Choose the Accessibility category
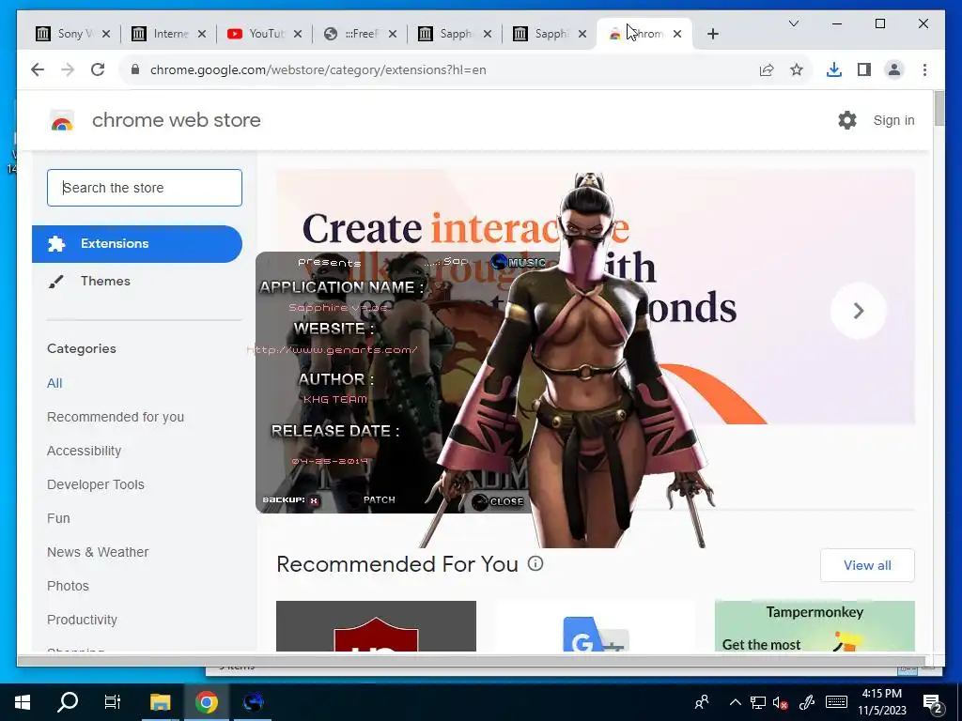 (x=84, y=451)
